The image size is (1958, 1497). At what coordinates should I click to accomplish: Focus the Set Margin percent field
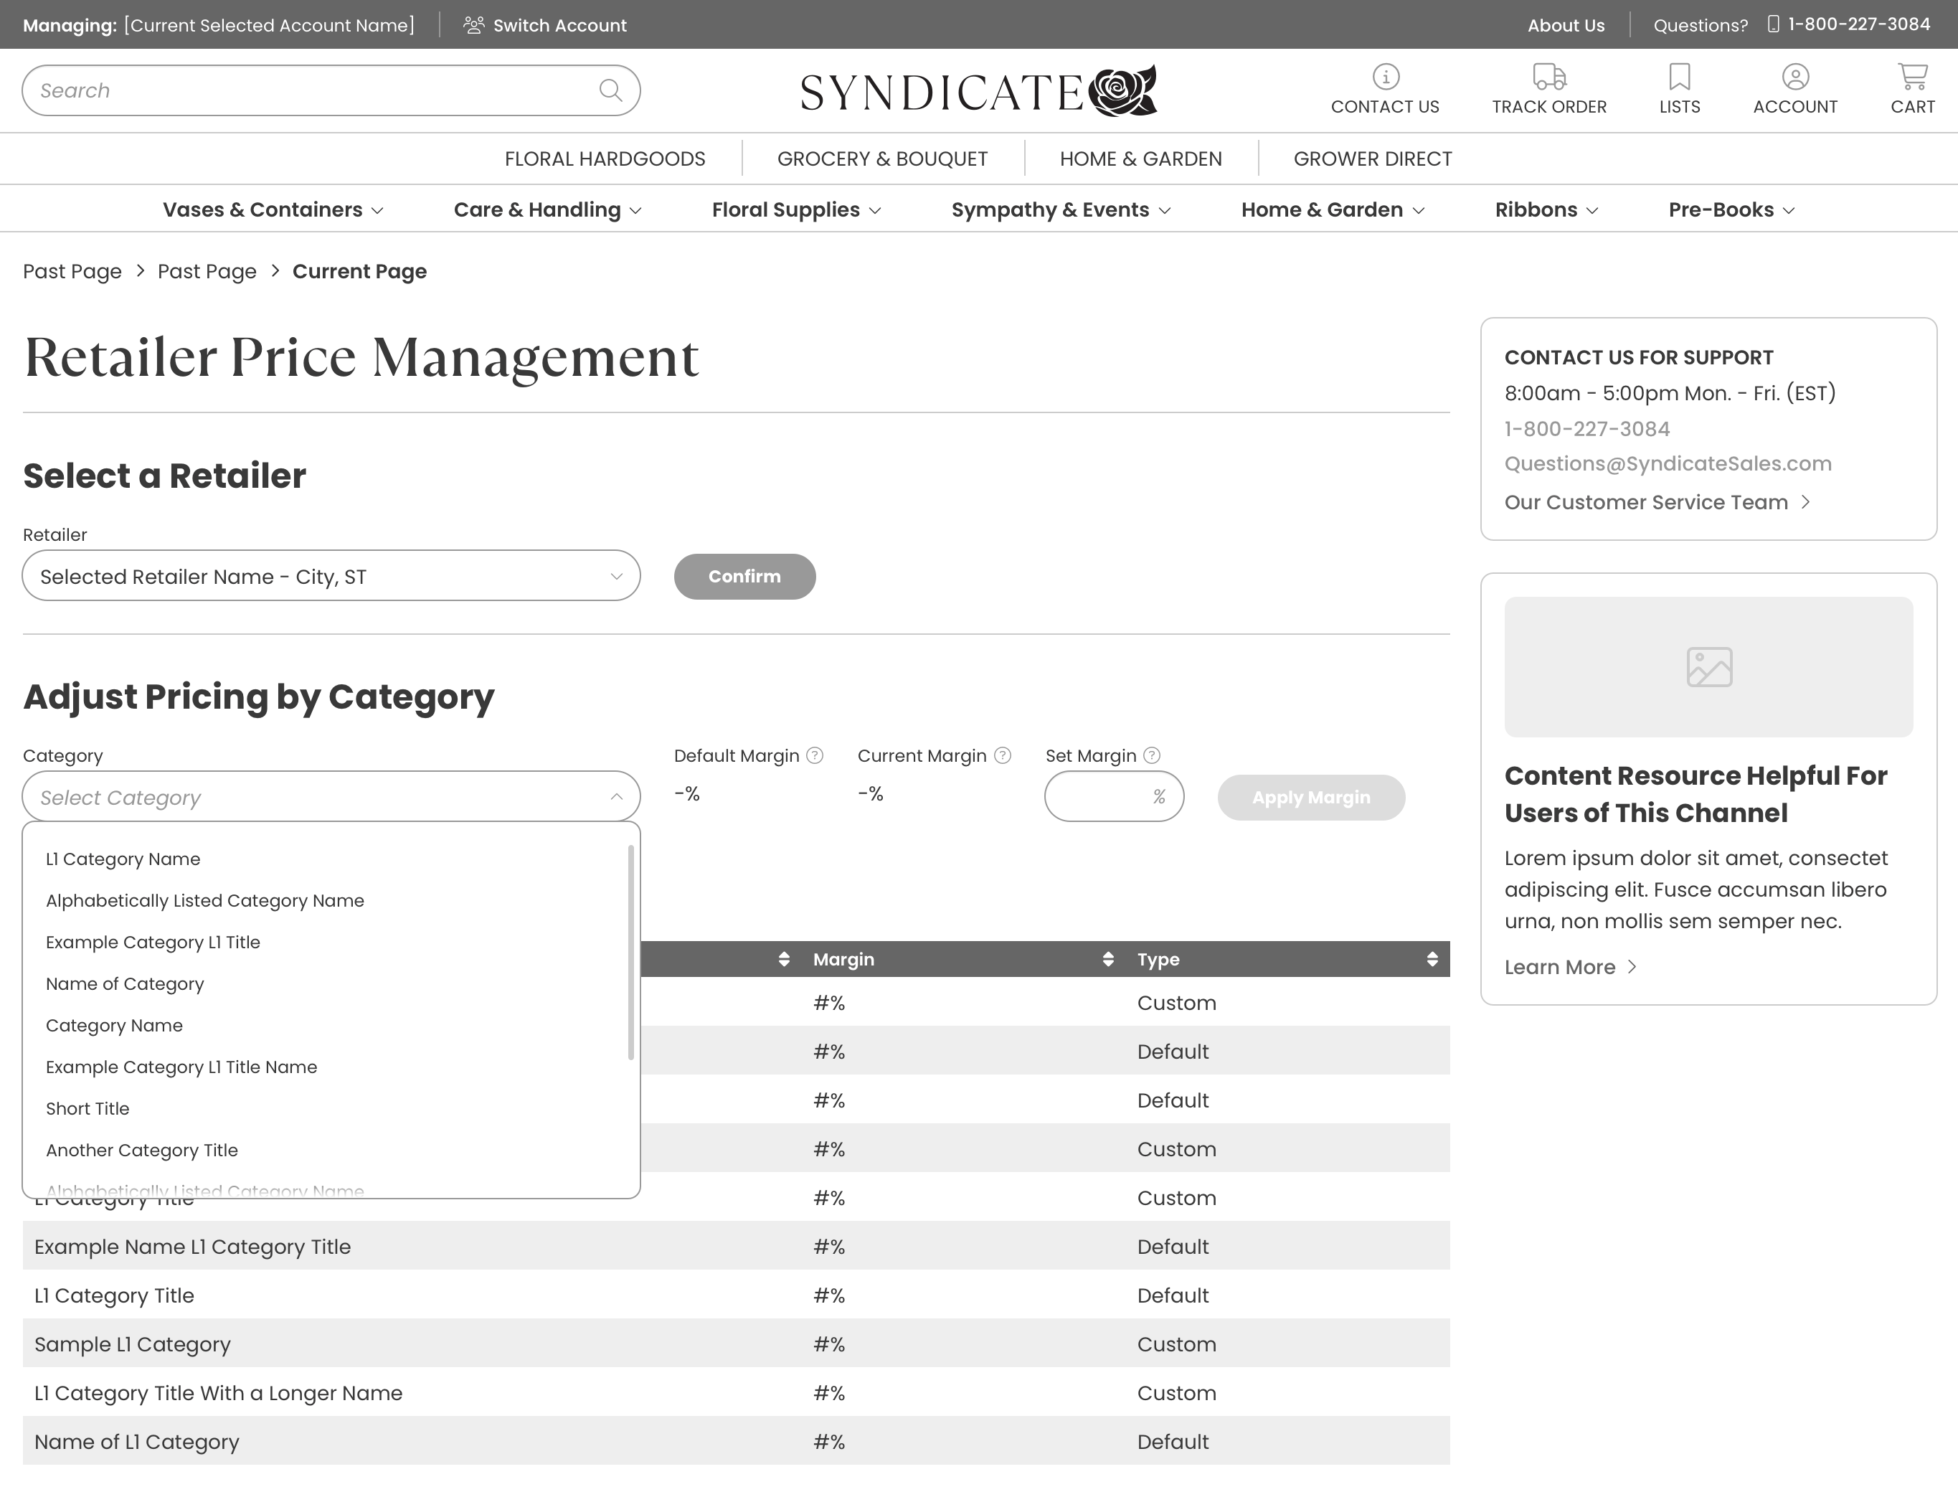coord(1114,797)
